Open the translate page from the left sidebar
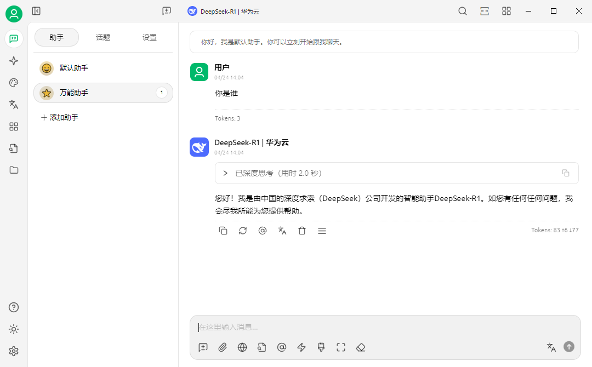 [14, 105]
